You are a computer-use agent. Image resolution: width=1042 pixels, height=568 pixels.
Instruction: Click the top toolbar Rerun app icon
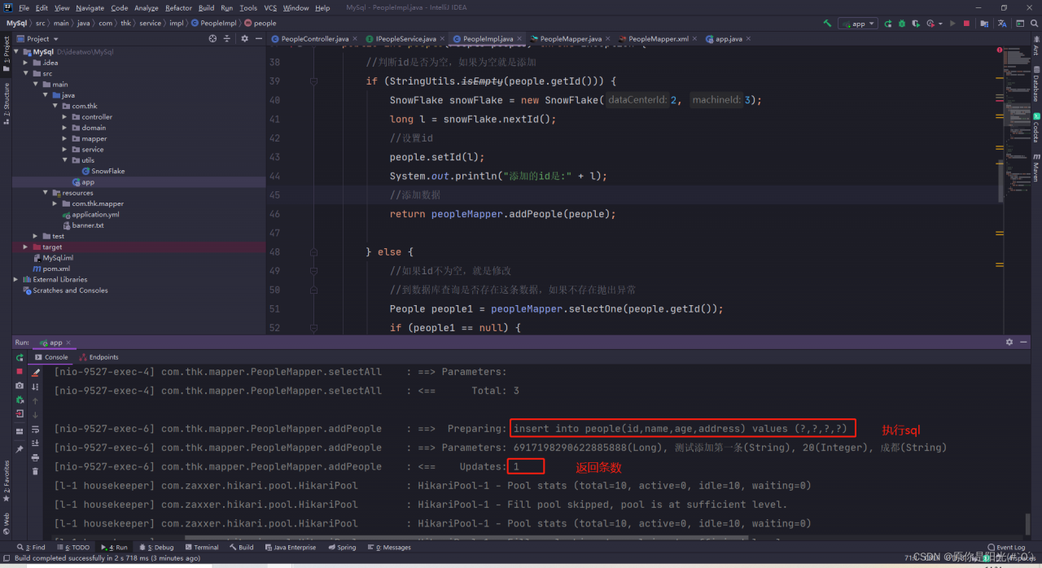[x=888, y=24]
